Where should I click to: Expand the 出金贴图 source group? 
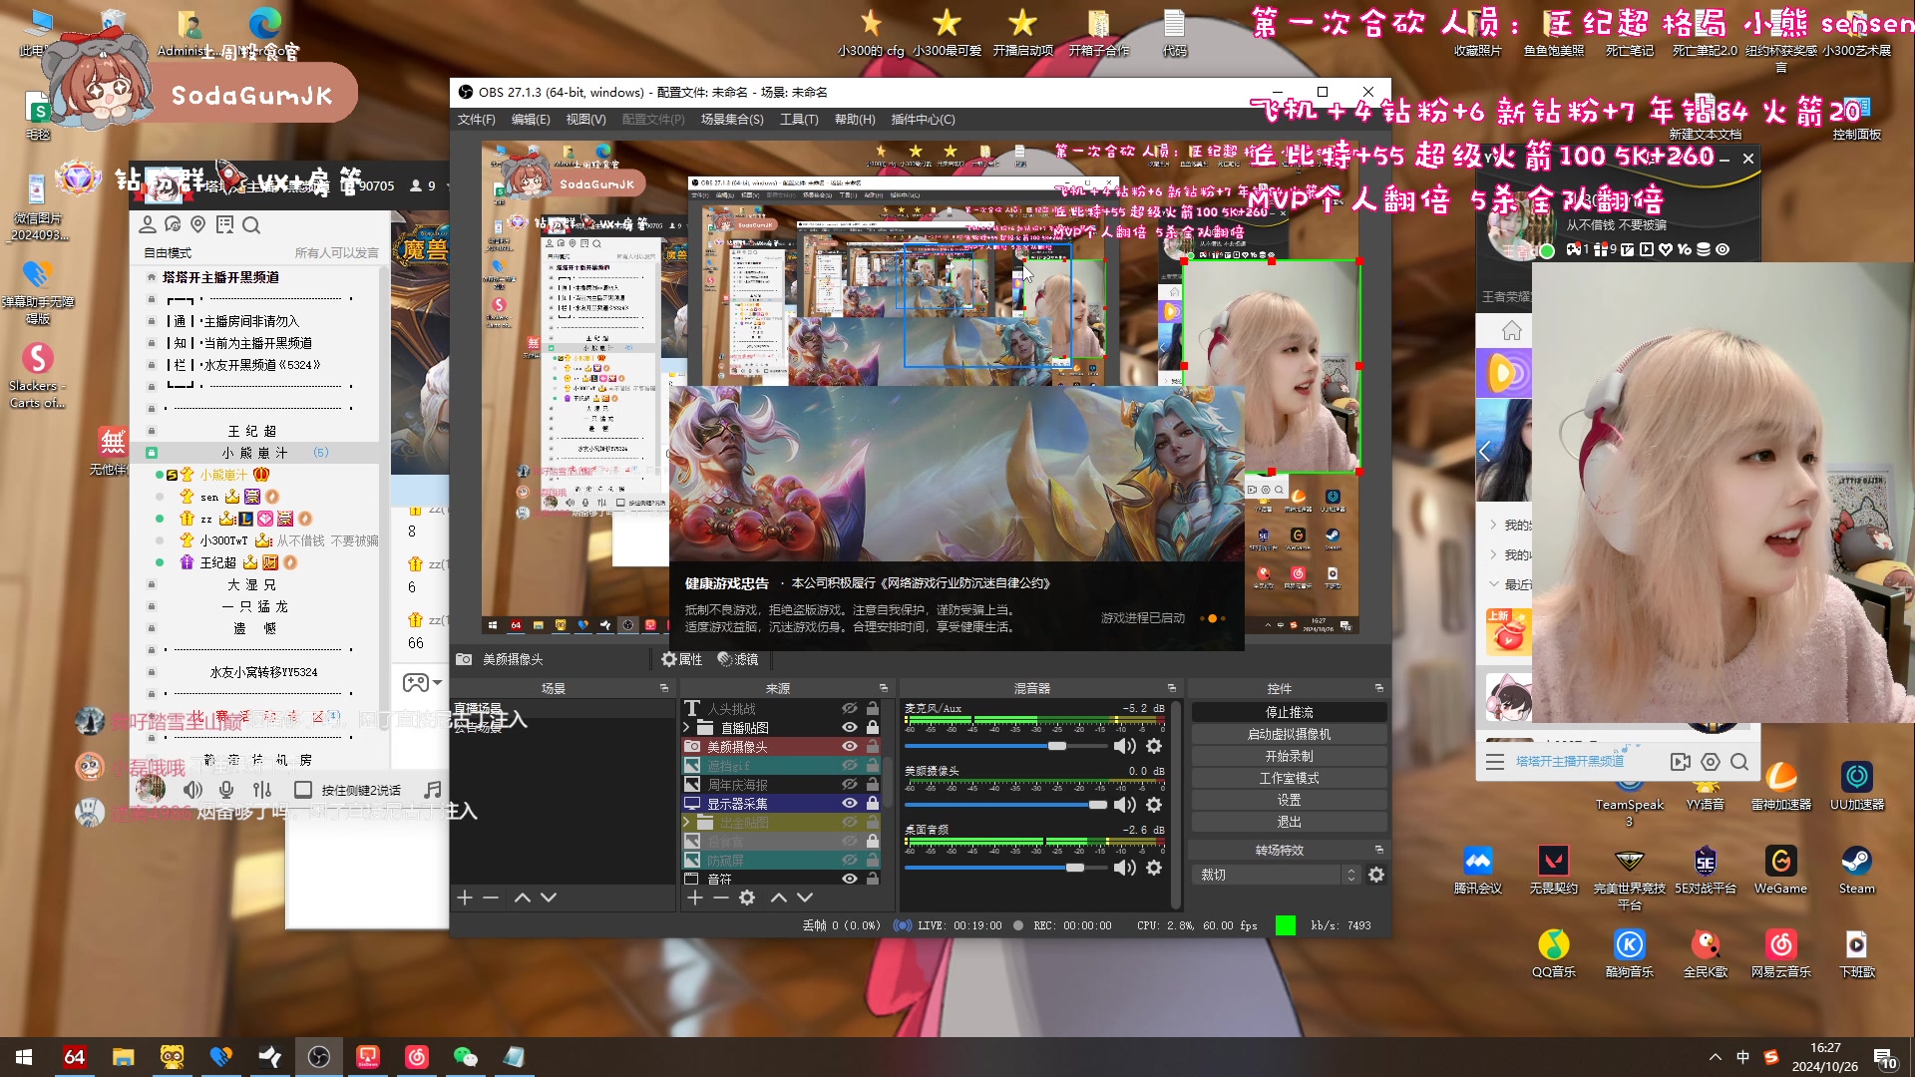coord(686,822)
